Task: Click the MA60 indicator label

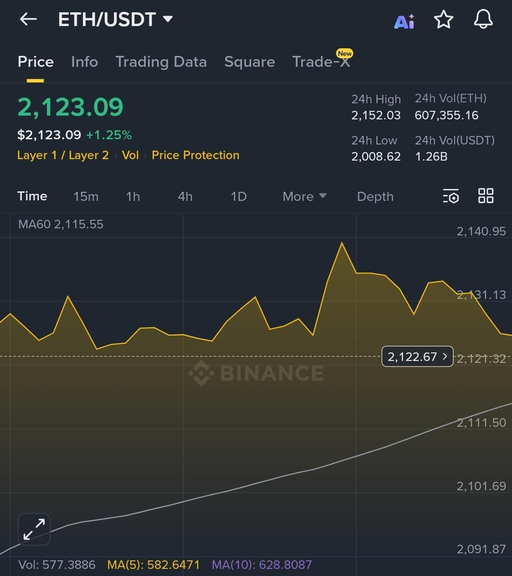Action: (61, 224)
